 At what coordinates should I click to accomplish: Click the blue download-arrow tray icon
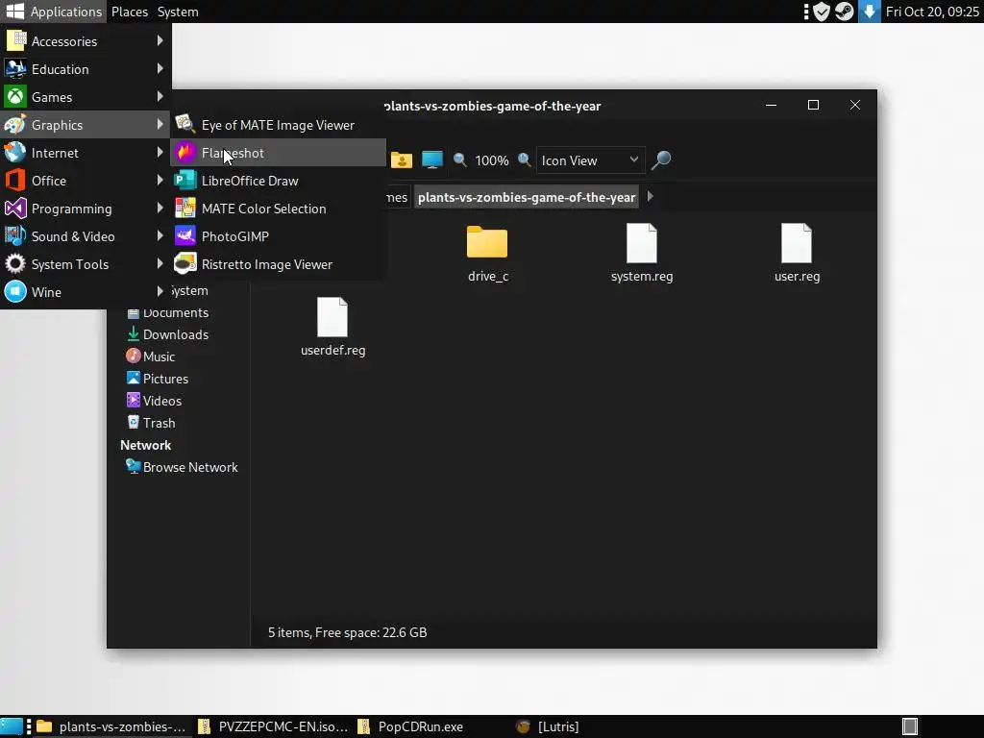(x=869, y=12)
